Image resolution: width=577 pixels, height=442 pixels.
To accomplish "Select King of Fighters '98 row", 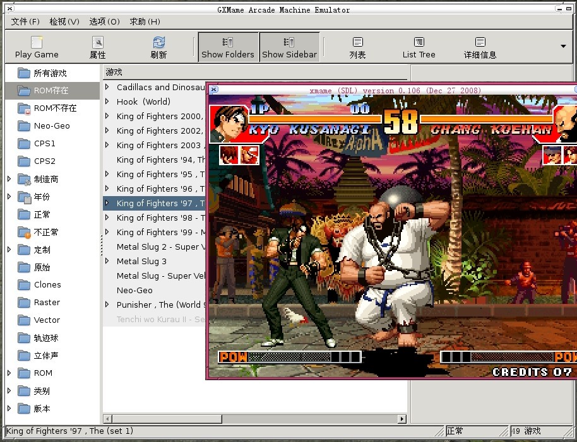I will (x=154, y=218).
